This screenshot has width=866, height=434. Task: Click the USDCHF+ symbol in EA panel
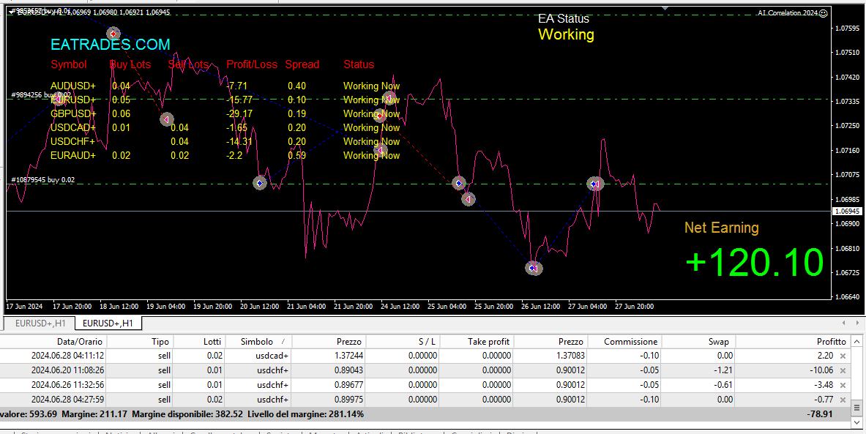coord(73,142)
